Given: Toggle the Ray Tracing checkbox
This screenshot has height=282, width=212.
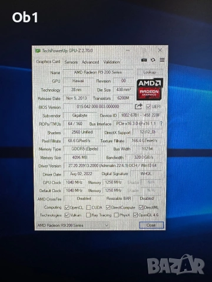Looking at the screenshot, I should point(88,215).
